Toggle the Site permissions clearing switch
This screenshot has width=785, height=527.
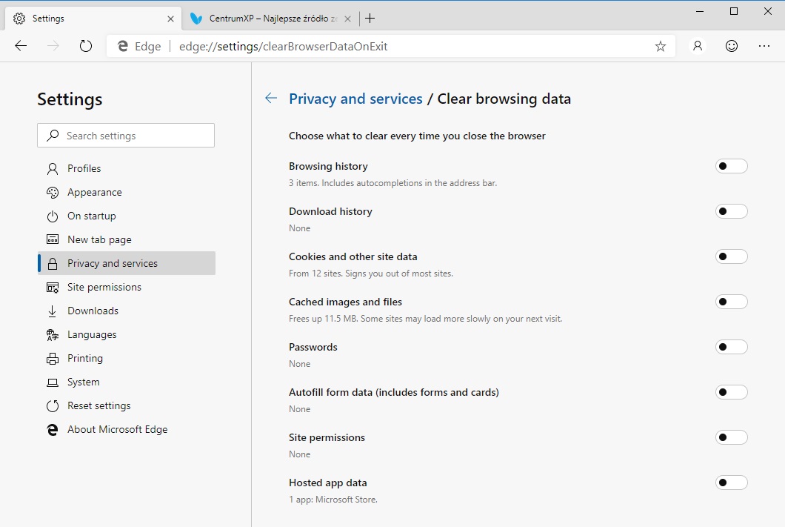pos(732,437)
